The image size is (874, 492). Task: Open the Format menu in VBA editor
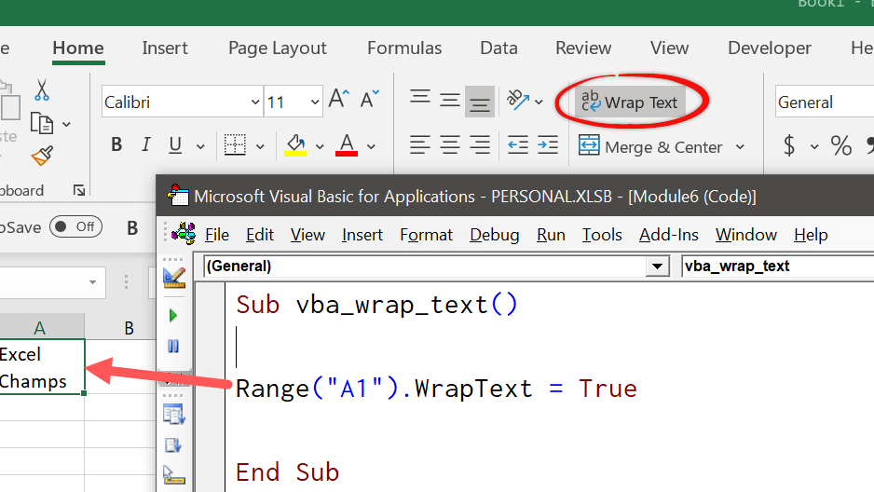click(x=427, y=235)
